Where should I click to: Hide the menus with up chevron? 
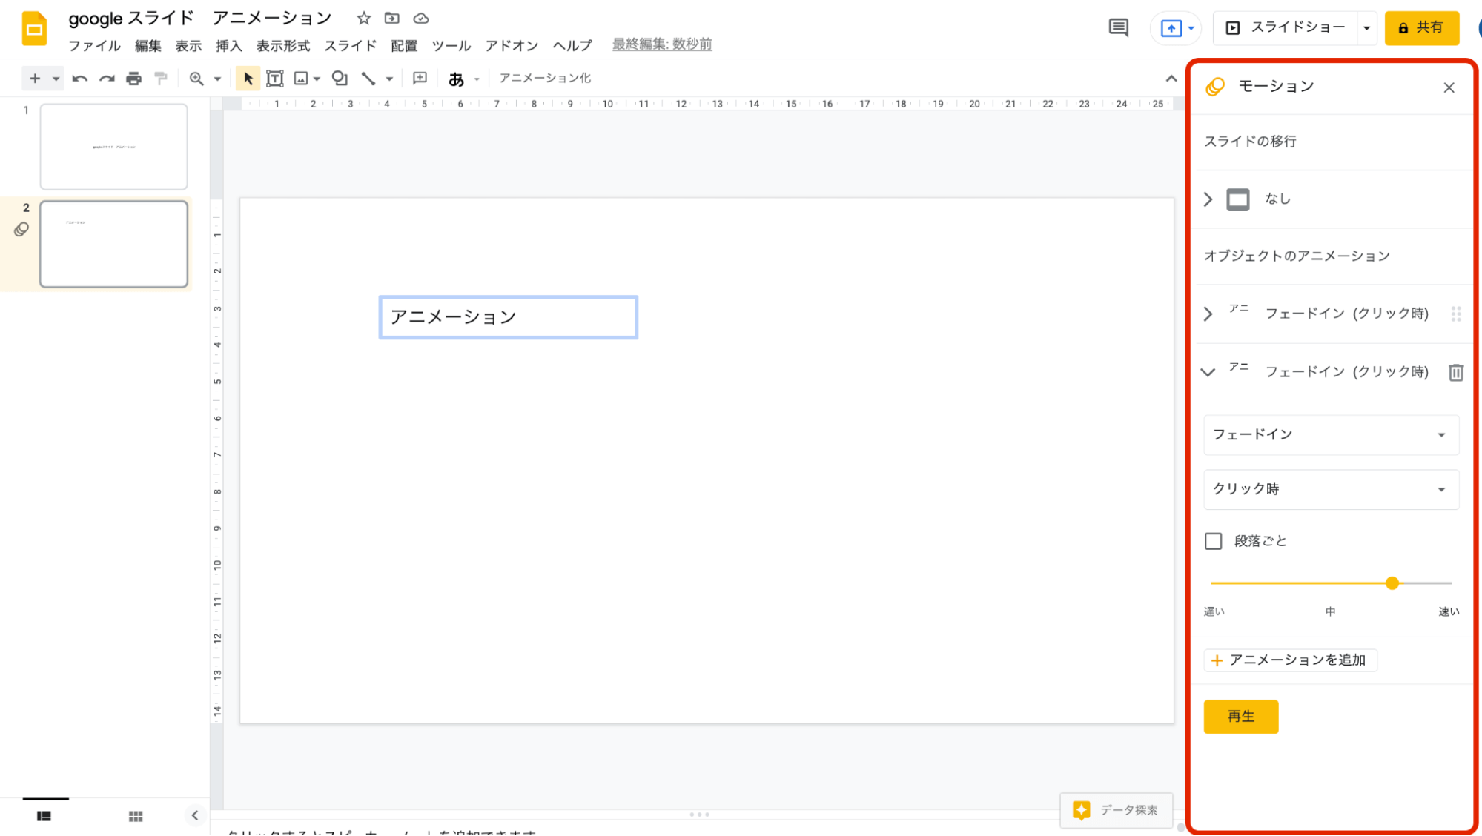[x=1171, y=78]
